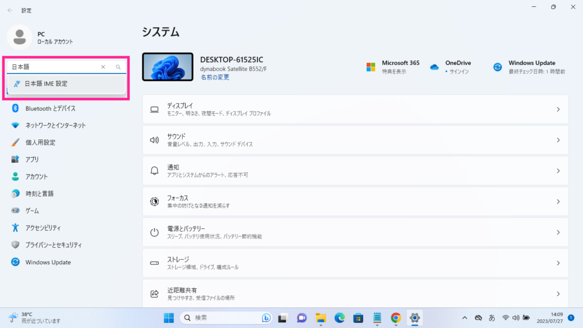This screenshot has width=583, height=328.
Task: Open 電源とバッテリー settings chevron
Action: tap(558, 232)
